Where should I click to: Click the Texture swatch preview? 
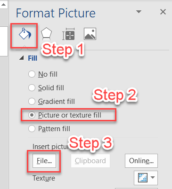pos(143,178)
